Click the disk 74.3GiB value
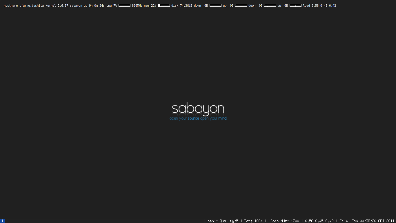This screenshot has height=223, width=396. pyautogui.click(x=186, y=6)
